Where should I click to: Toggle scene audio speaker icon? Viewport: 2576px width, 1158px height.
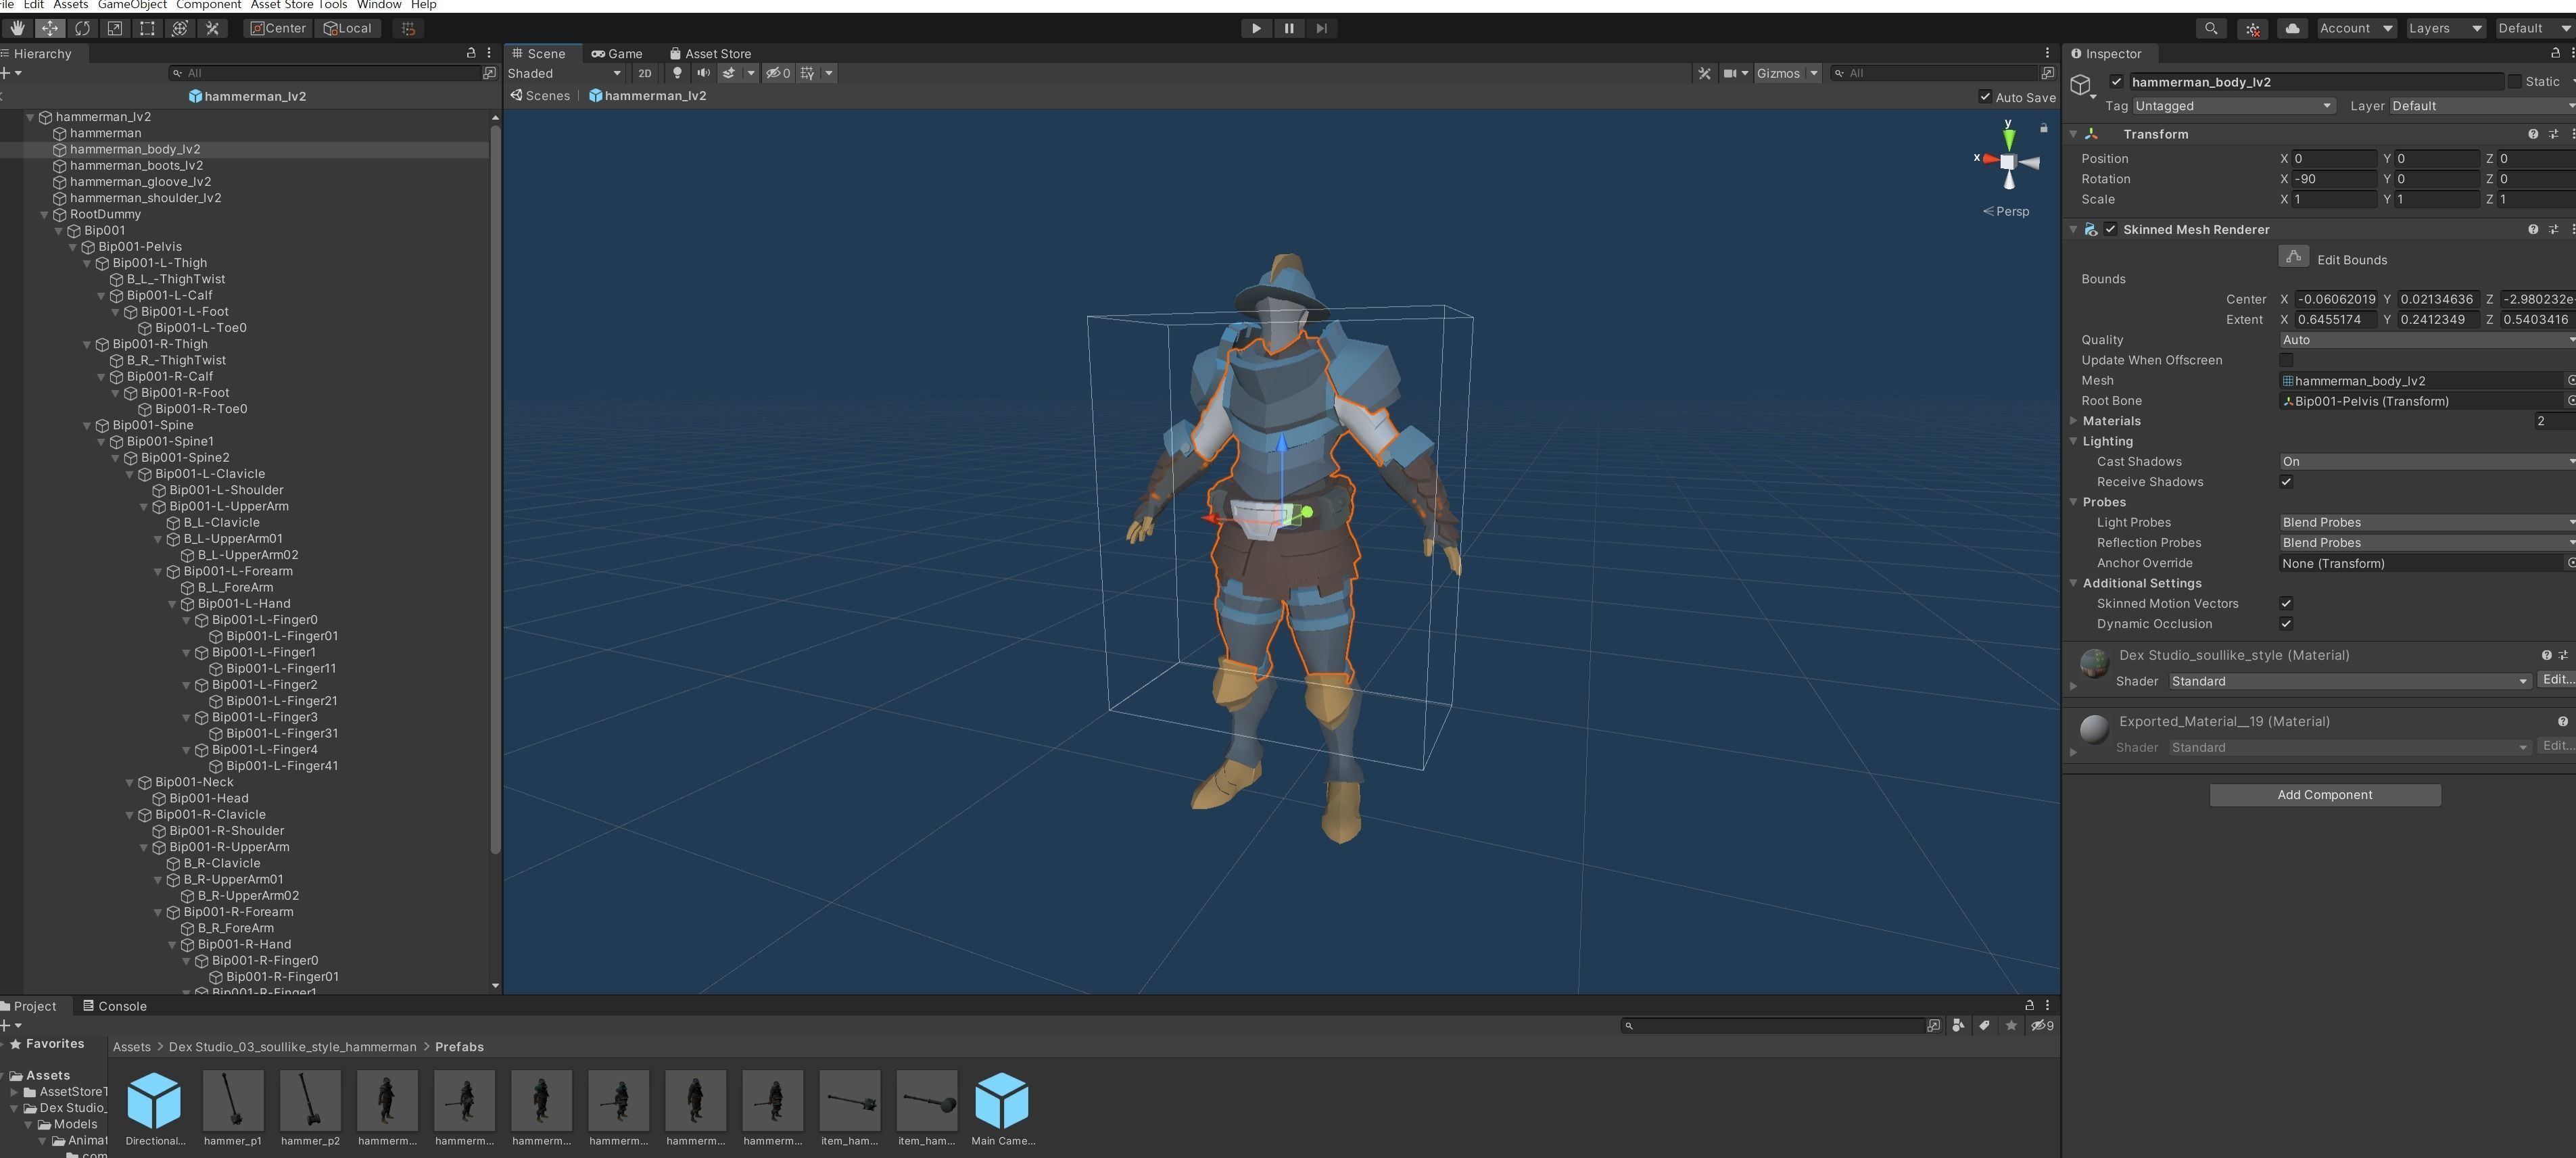coord(703,73)
